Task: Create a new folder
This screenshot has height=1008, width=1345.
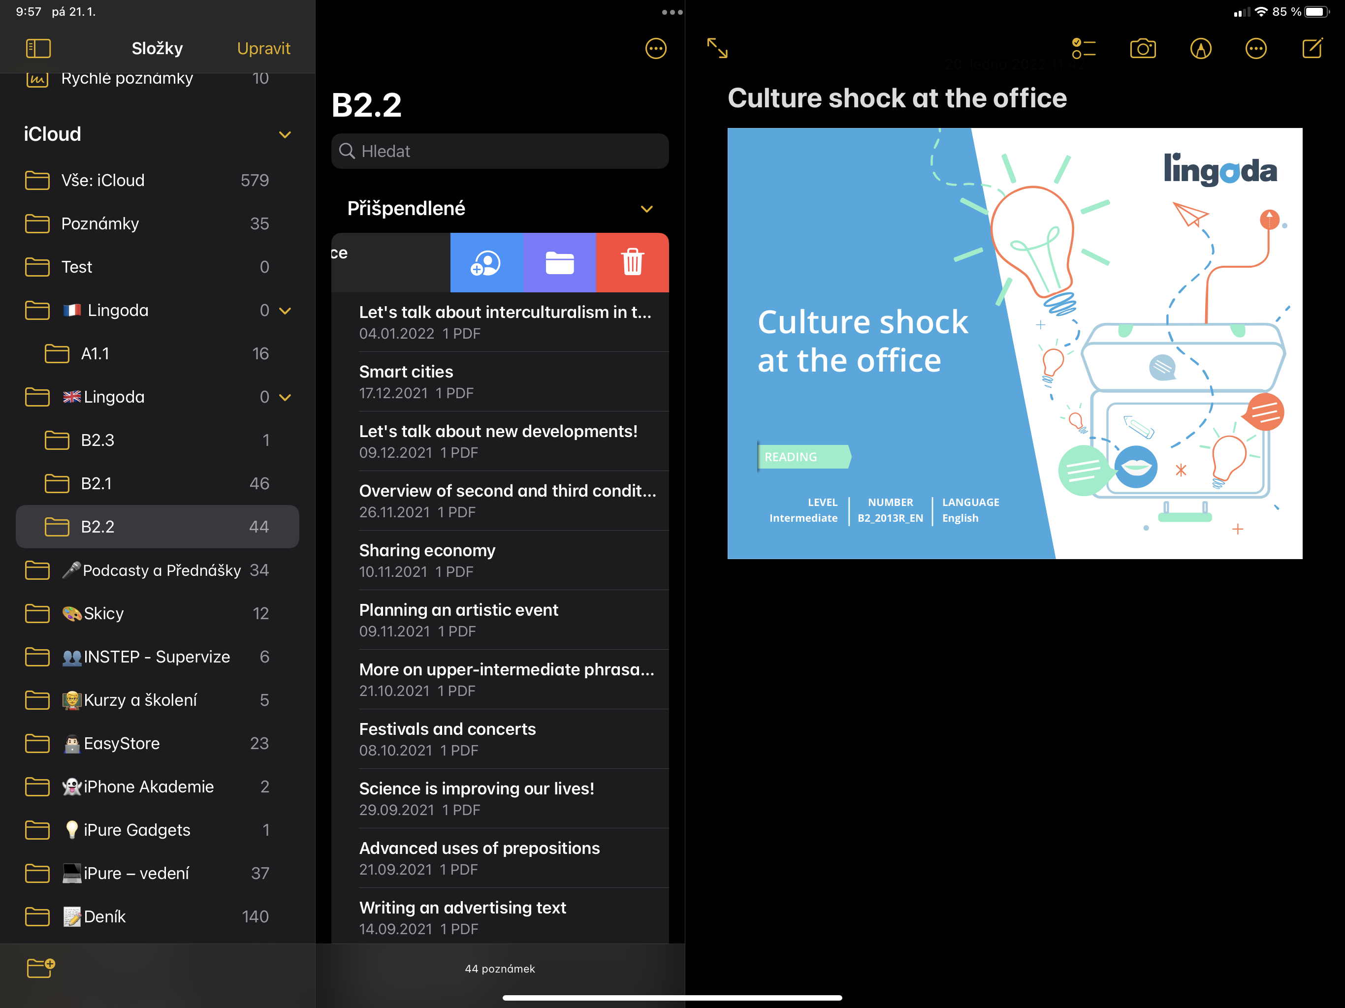Action: click(41, 967)
